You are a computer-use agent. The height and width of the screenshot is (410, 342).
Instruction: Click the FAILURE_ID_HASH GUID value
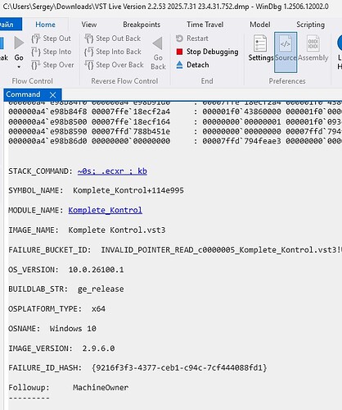179,367
